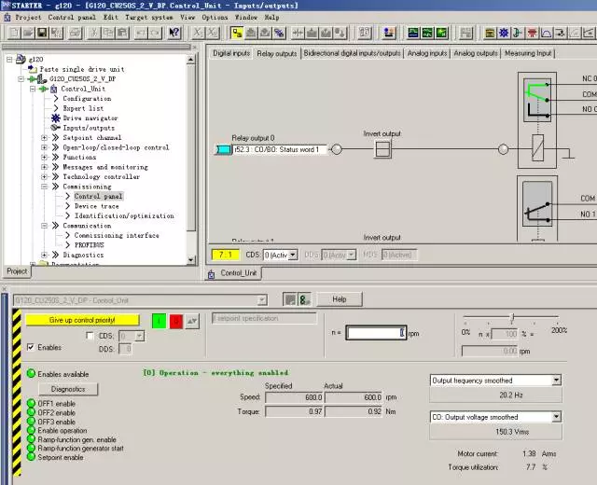This screenshot has width=597, height=485.
Task: Click the rpm setpoint input field
Action: (x=376, y=332)
